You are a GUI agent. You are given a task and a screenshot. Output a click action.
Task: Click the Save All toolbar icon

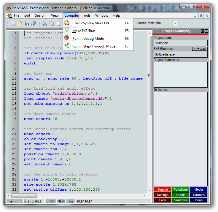(34, 23)
